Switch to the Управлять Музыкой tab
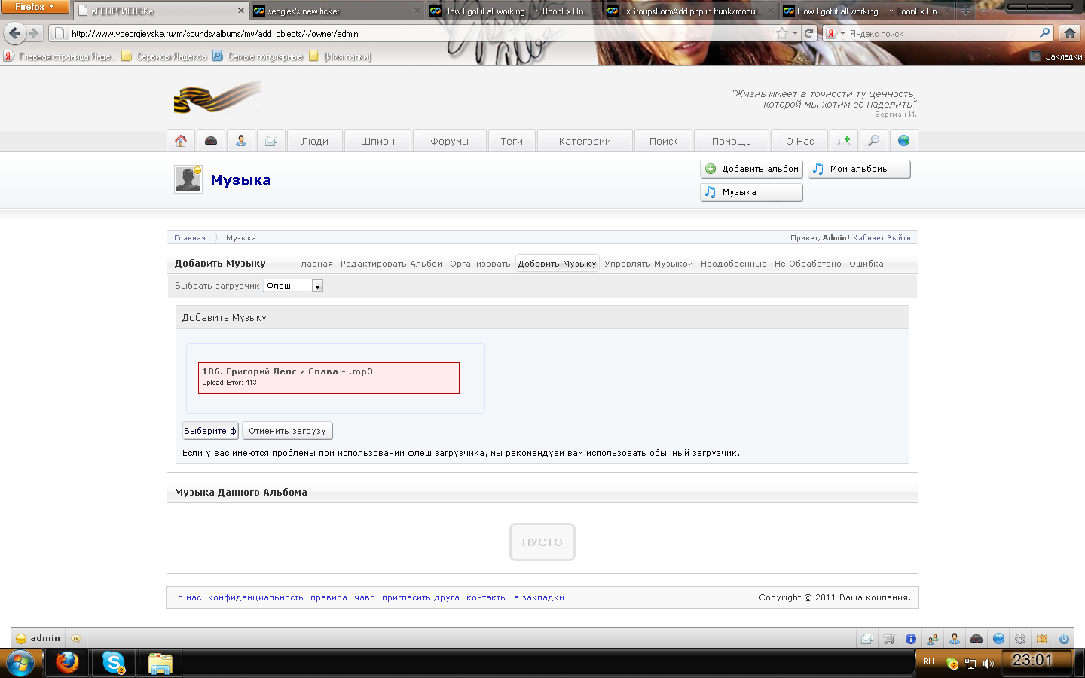This screenshot has height=678, width=1085. 648,264
